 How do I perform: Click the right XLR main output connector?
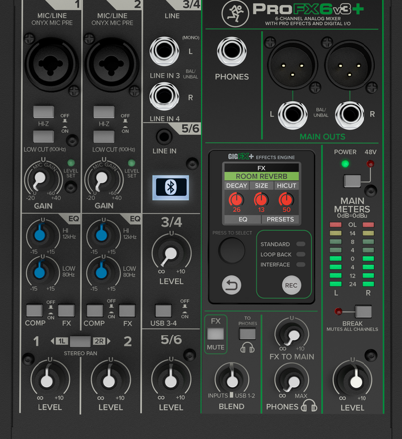(x=349, y=65)
